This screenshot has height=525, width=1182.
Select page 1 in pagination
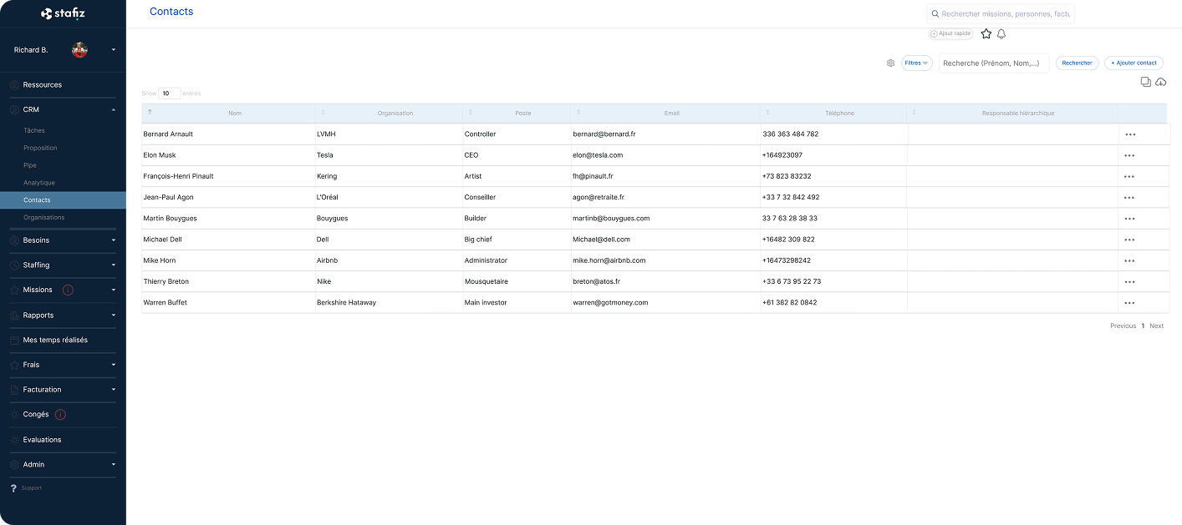1143,326
